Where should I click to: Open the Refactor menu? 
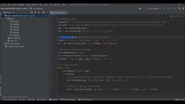point(34,5)
